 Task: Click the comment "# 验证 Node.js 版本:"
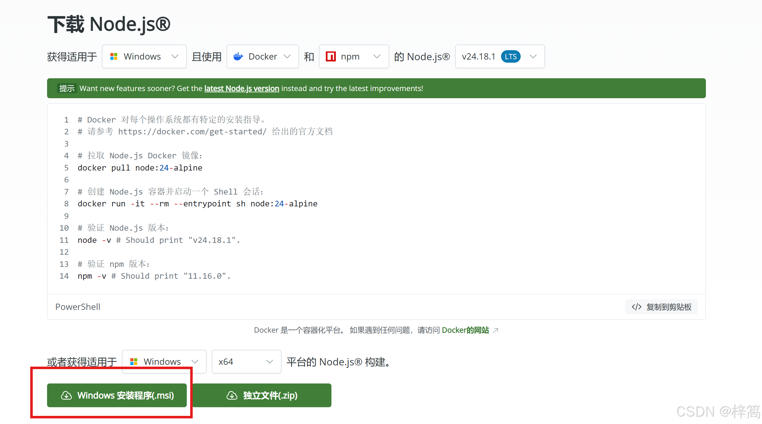pos(123,228)
